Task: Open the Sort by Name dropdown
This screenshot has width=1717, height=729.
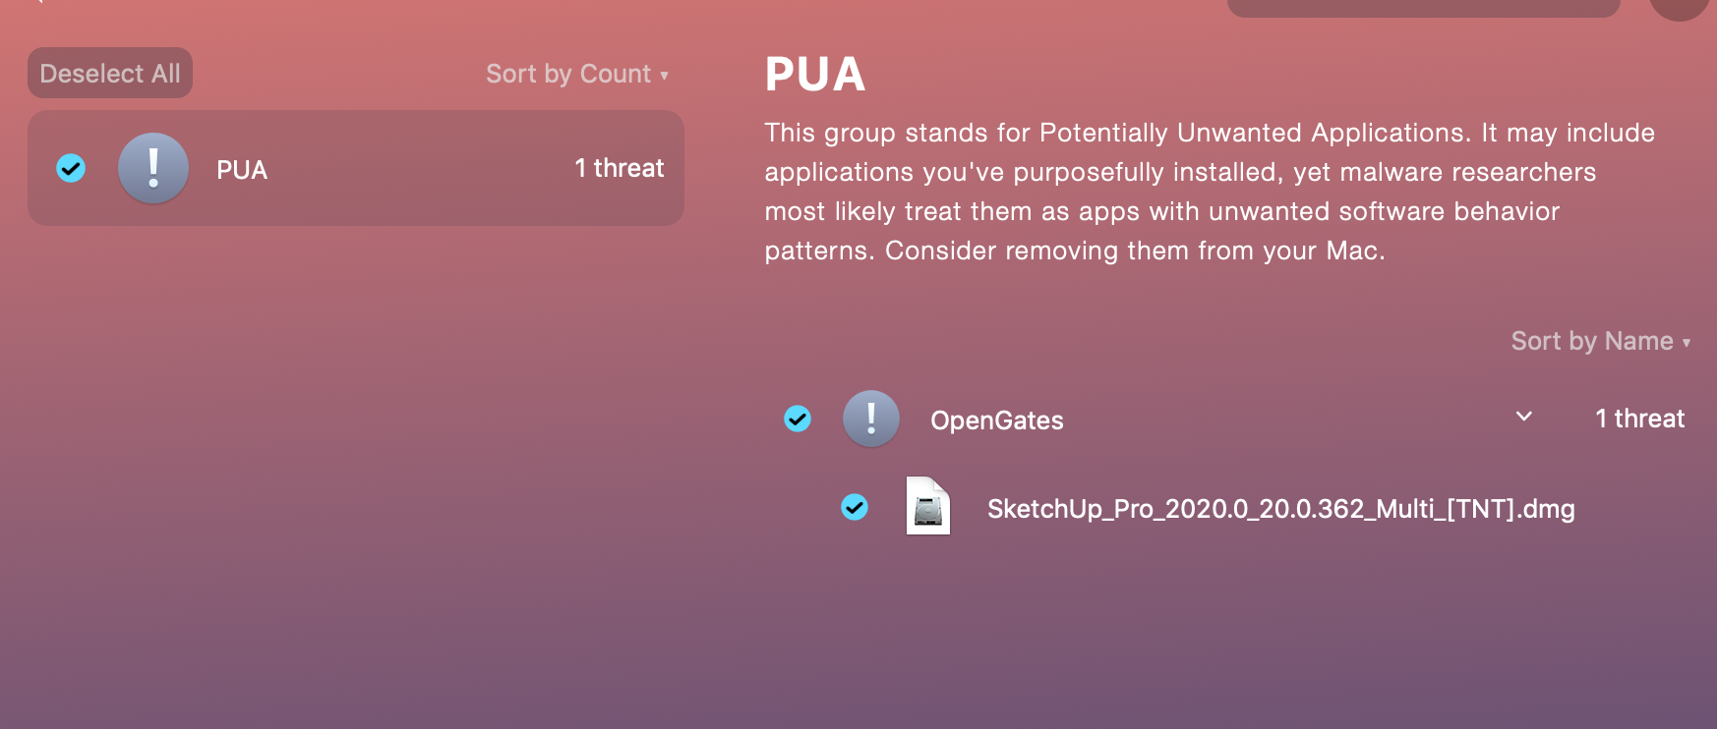Action: point(1601,341)
